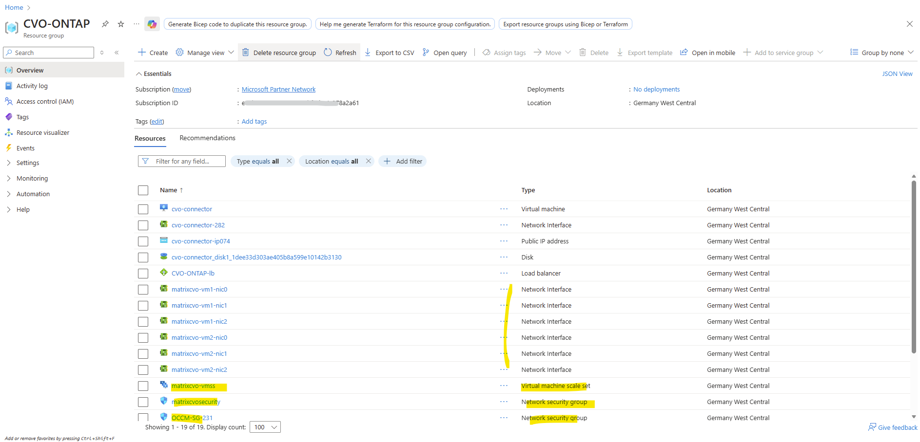Click Give feedback link
The height and width of the screenshot is (442, 920).
[x=893, y=427]
